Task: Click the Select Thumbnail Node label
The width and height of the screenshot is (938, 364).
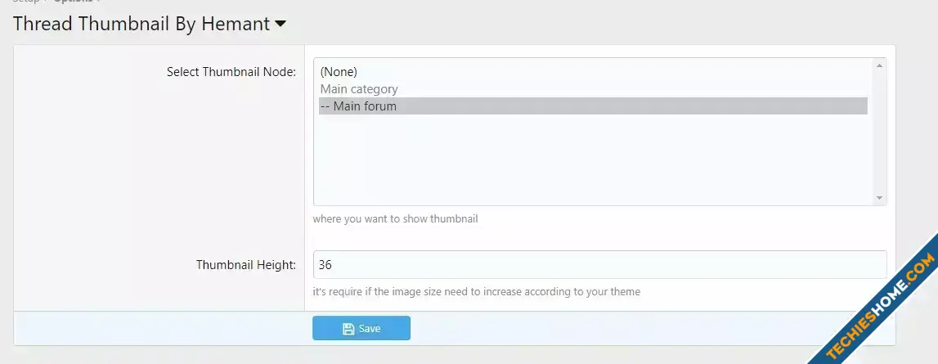Action: [231, 72]
